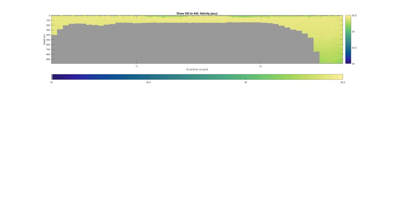Viewport: 394px width, 204px height.
Task: Click the horizontal colorbar label '34.5'
Action: [148, 82]
